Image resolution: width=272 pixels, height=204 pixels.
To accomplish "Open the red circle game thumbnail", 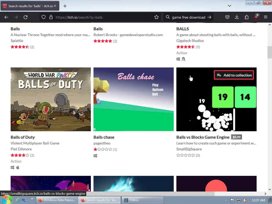I will click(216, 184).
